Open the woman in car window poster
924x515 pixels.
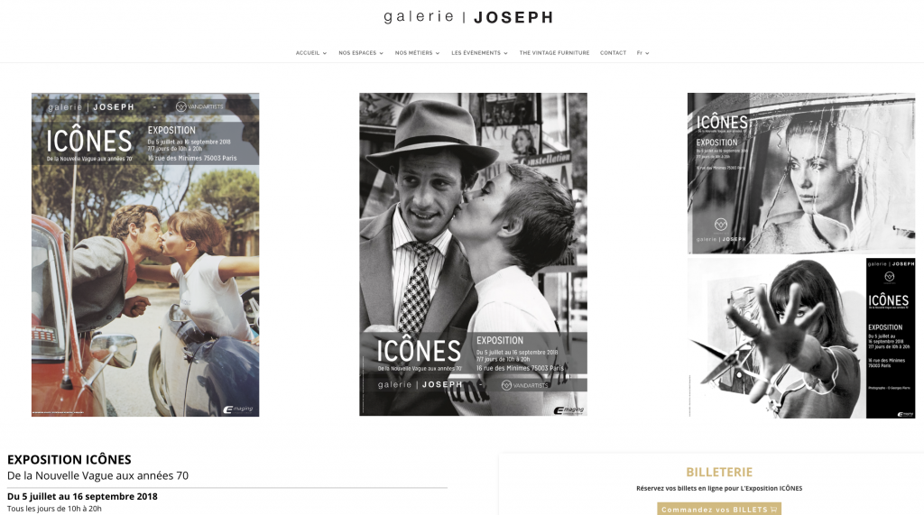pyautogui.click(x=801, y=173)
